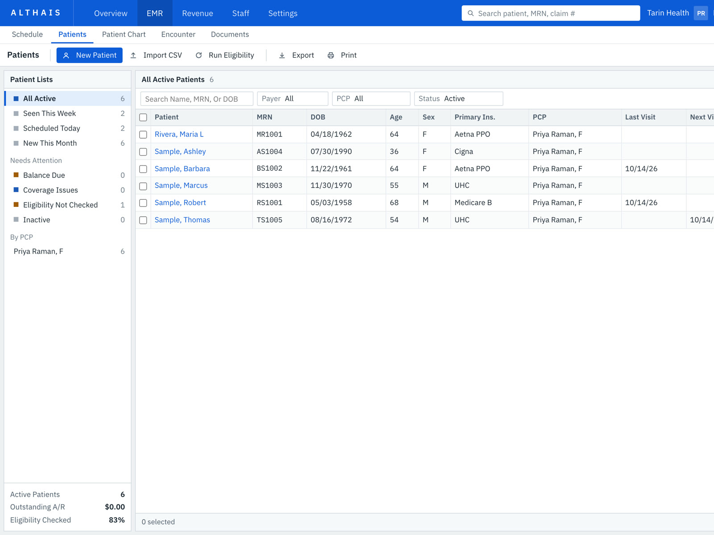Toggle the select-all patients checkbox
Viewport: 714px width, 535px height.
(x=143, y=117)
